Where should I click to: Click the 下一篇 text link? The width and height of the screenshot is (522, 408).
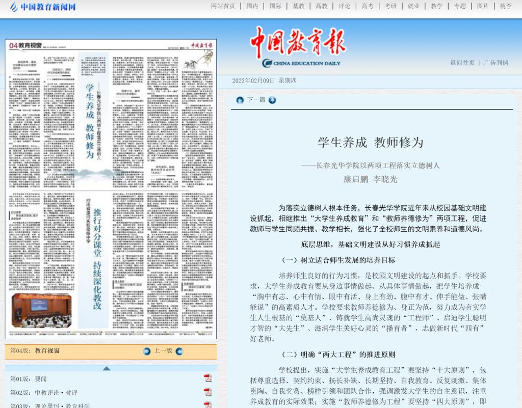coord(256,100)
